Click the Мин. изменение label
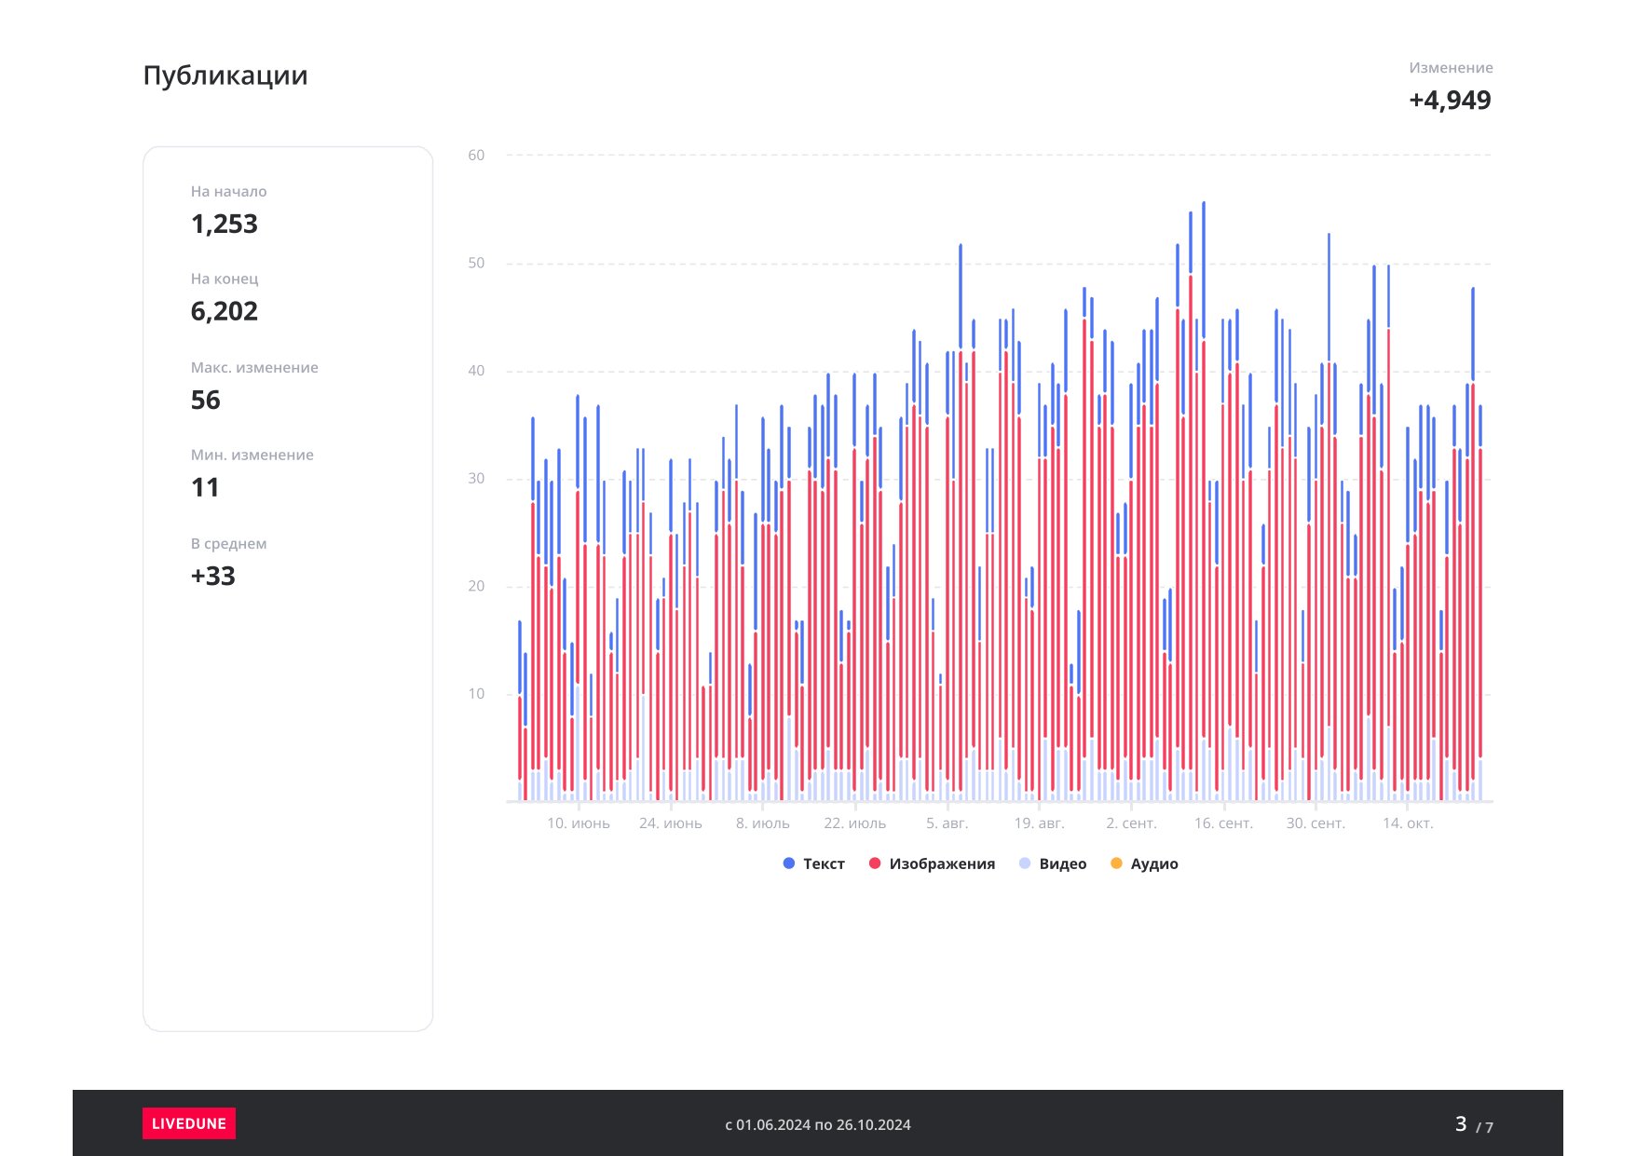The height and width of the screenshot is (1156, 1636). click(x=252, y=456)
